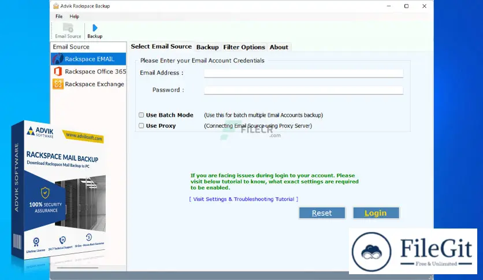The image size is (483, 280).
Task: Open the Help menu
Action: 74,16
